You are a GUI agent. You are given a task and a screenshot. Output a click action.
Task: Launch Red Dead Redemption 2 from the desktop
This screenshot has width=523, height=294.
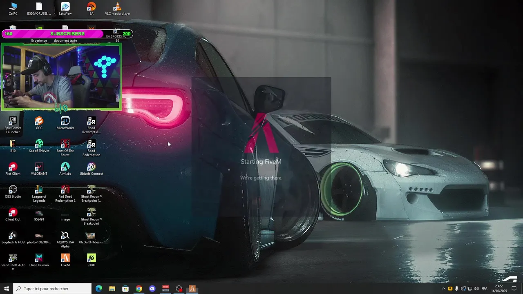pyautogui.click(x=65, y=194)
